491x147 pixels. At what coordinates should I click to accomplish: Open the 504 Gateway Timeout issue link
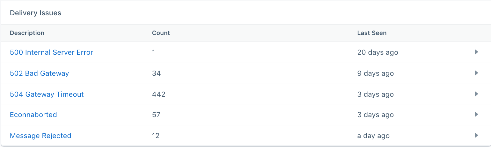[47, 94]
